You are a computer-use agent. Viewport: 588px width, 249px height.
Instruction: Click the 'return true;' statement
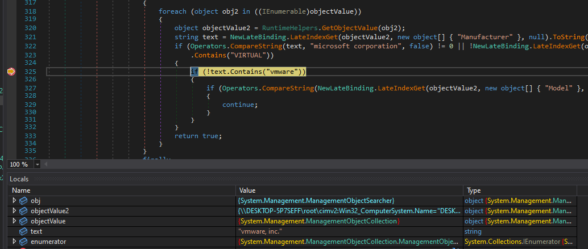[197, 136]
